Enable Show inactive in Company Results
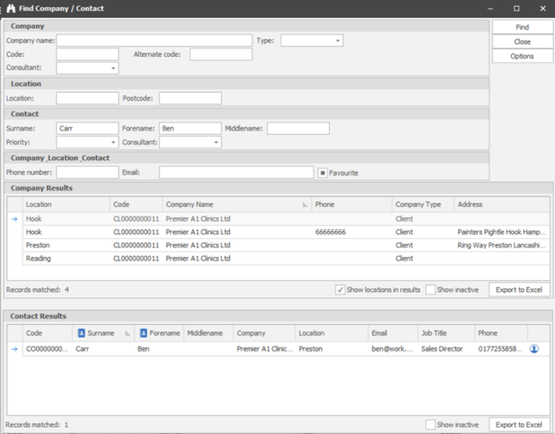Image resolution: width=555 pixels, height=434 pixels. [430, 290]
